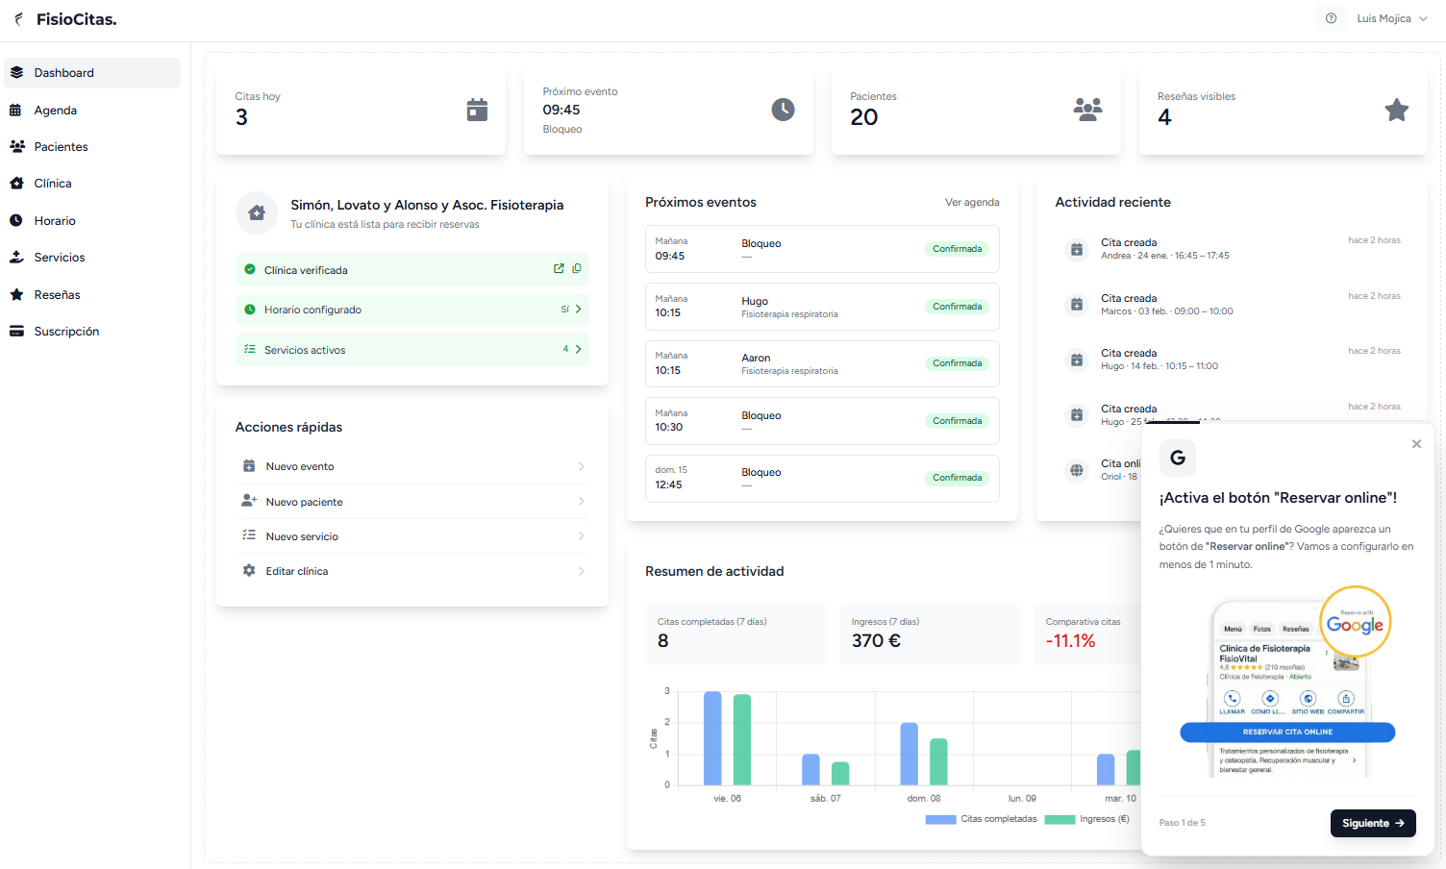Click the calendar icon in Citas hoy card
1446x869 pixels.
tap(477, 110)
